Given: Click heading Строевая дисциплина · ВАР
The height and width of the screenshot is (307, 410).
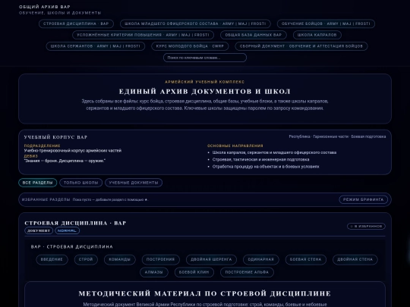Looking at the screenshot, I should [75, 223].
